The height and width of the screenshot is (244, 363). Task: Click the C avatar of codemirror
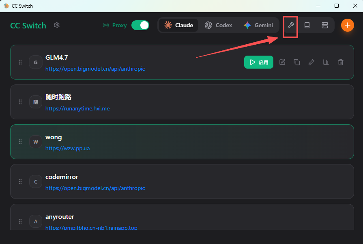pos(36,181)
